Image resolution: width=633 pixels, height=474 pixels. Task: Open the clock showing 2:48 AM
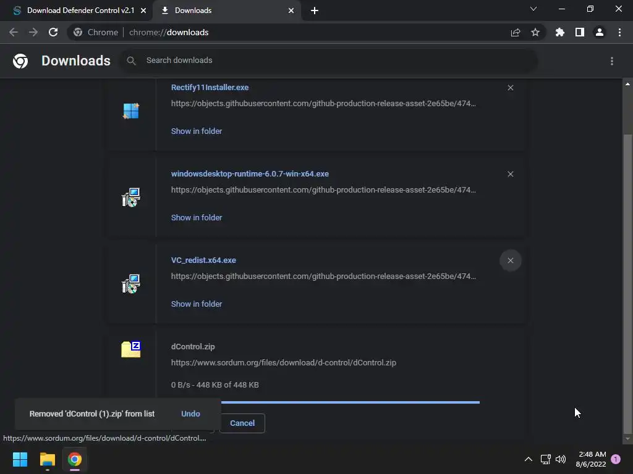point(591,459)
